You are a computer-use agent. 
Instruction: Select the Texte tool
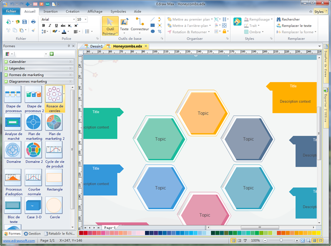124,26
